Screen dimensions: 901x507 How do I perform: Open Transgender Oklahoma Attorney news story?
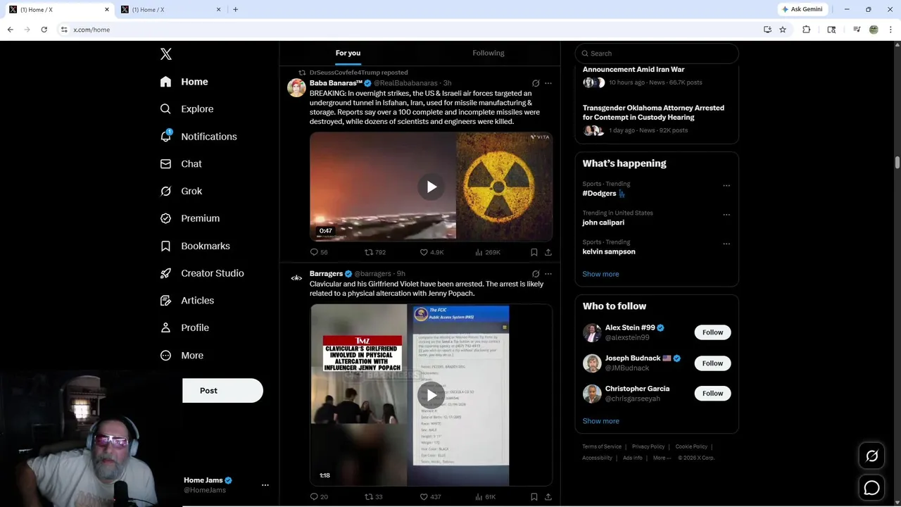(653, 113)
